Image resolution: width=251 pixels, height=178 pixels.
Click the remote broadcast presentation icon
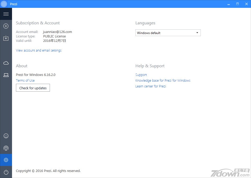coord(6,148)
